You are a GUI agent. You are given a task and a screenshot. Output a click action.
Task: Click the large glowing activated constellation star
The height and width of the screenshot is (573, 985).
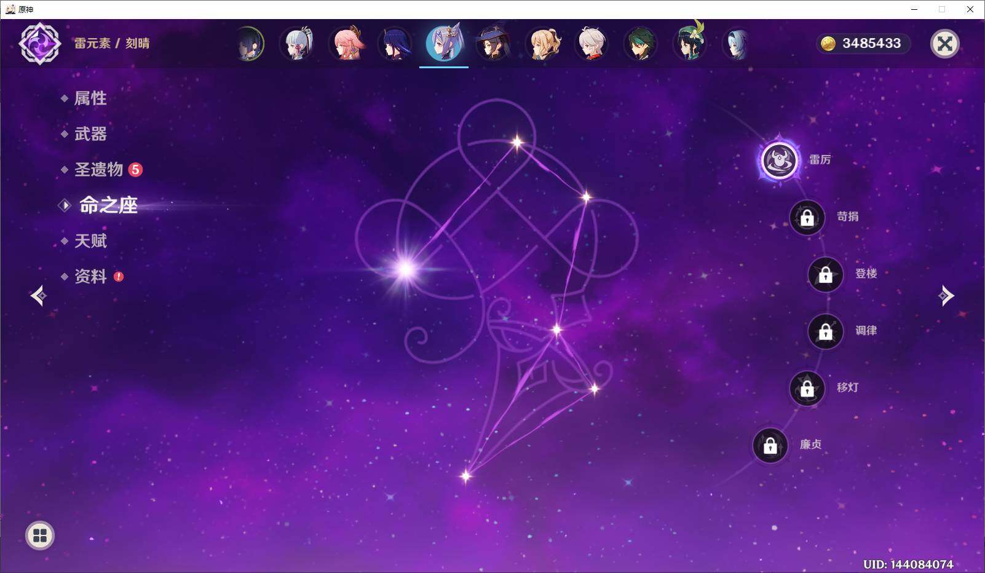coord(406,269)
